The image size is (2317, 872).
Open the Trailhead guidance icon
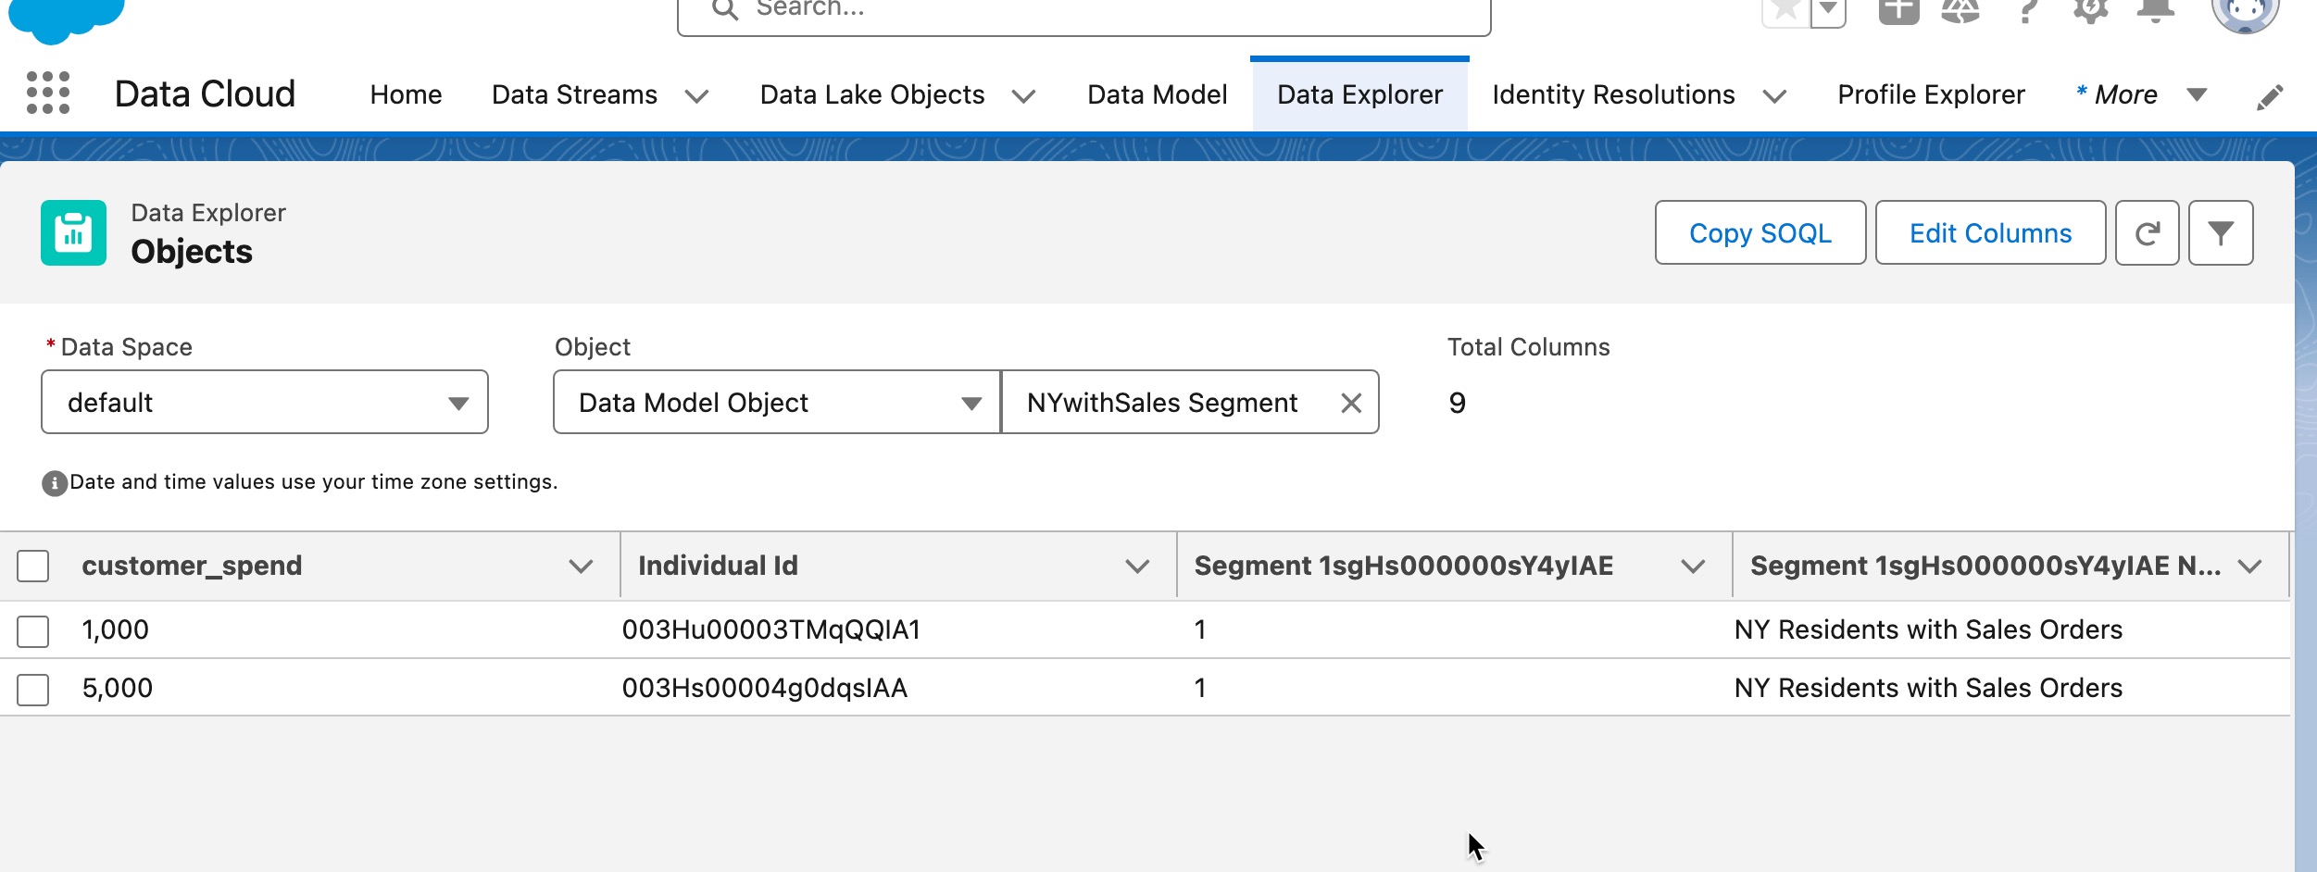coord(1960,11)
